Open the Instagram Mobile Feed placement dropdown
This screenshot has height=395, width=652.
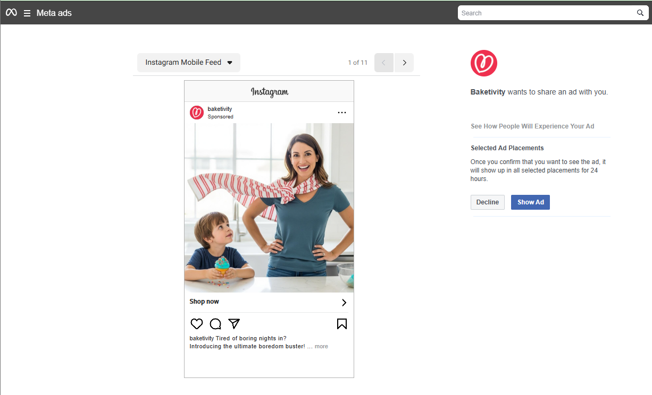click(x=189, y=63)
